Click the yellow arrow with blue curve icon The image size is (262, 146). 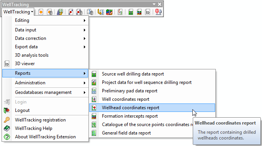[x=100, y=12]
